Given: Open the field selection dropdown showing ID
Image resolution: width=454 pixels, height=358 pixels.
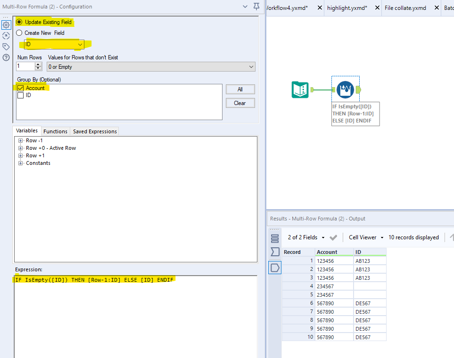Looking at the screenshot, I should [79, 44].
